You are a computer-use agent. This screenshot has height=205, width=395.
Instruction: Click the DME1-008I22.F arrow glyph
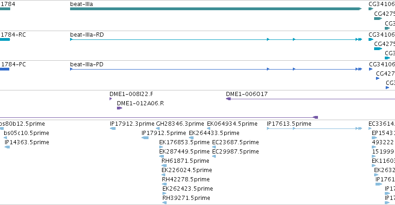(111, 99)
